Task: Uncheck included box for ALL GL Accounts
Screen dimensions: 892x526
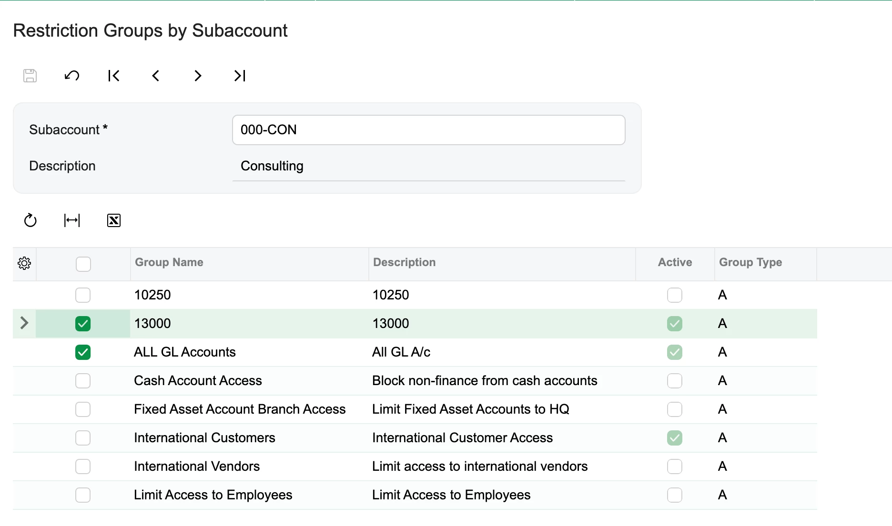Action: 83,352
